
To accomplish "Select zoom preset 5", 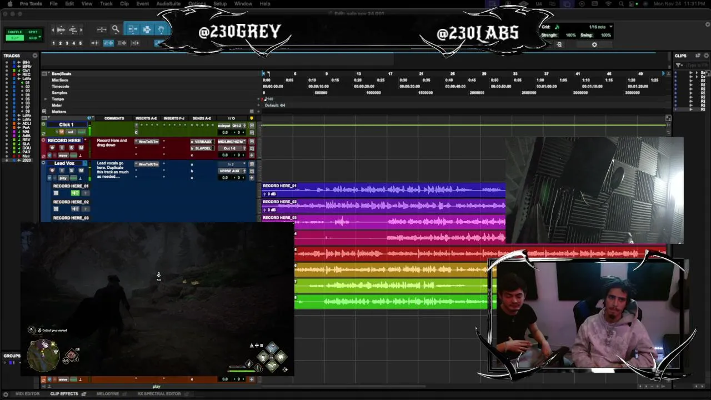I will [x=81, y=43].
